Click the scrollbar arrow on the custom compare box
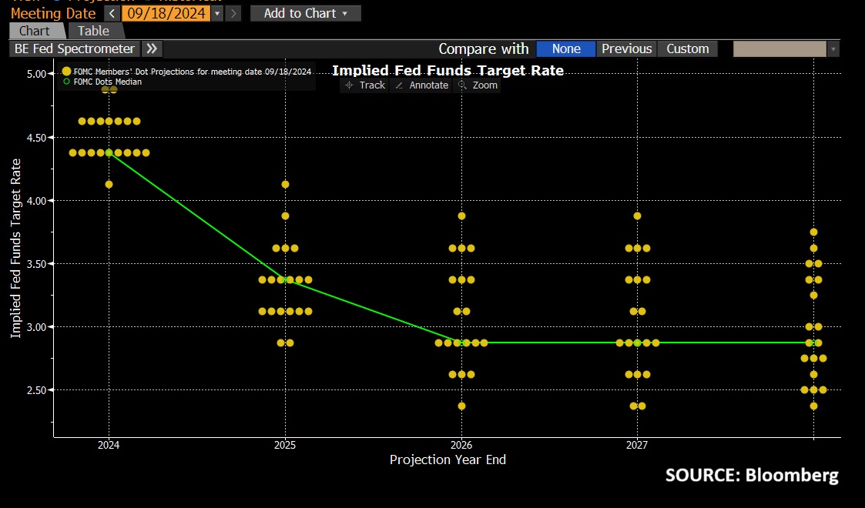Image resolution: width=865 pixels, height=508 pixels. click(833, 48)
